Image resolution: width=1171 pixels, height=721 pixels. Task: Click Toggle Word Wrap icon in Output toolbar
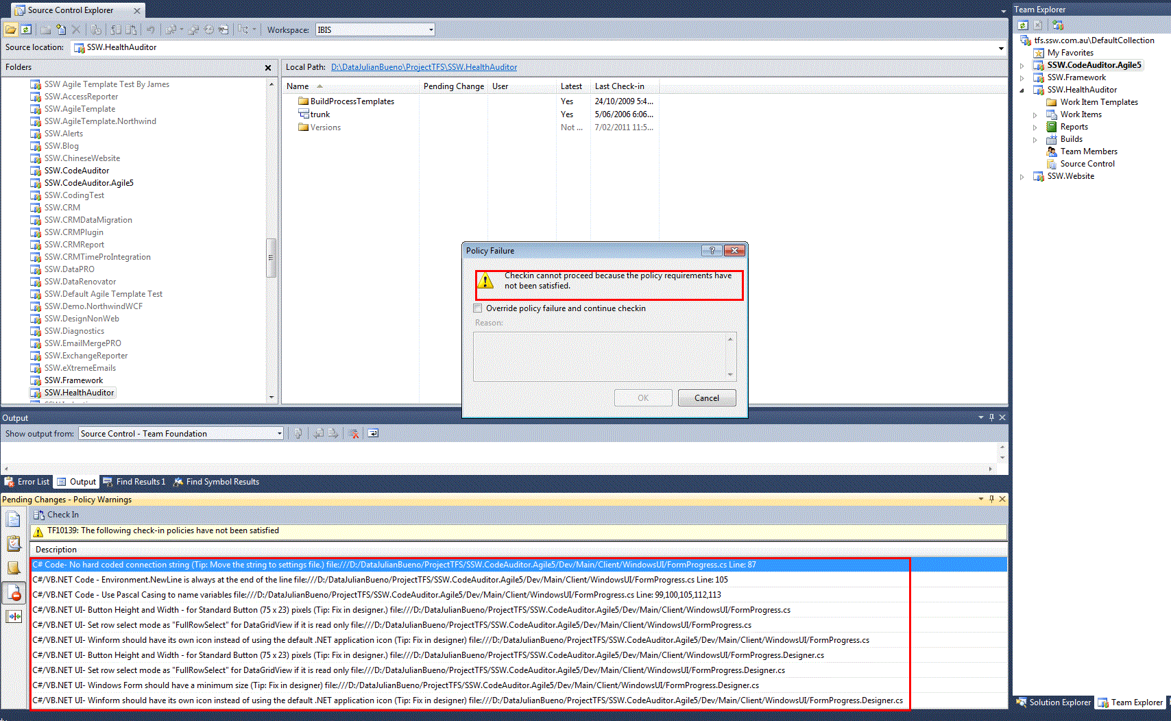pyautogui.click(x=373, y=433)
